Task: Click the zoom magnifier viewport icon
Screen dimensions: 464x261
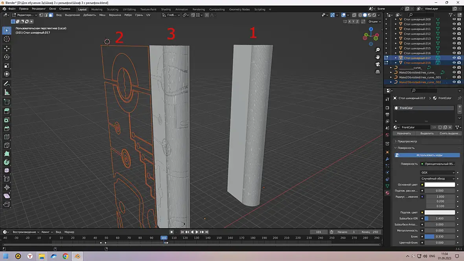Action: [377, 50]
